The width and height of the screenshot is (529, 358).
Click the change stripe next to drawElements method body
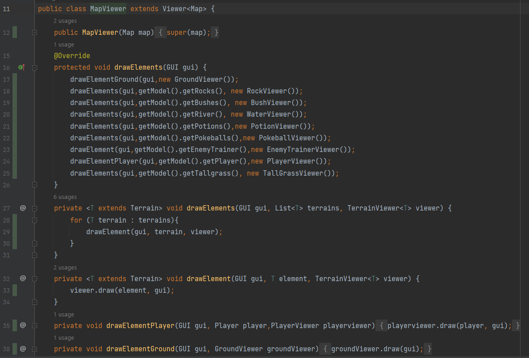click(x=15, y=125)
